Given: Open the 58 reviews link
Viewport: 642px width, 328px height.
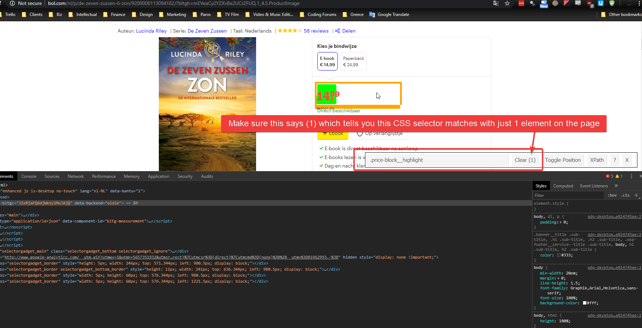Looking at the screenshot, I should tap(316, 31).
